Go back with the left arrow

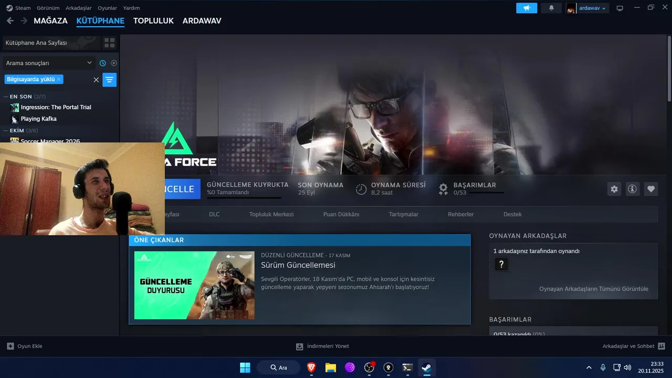pyautogui.click(x=10, y=20)
